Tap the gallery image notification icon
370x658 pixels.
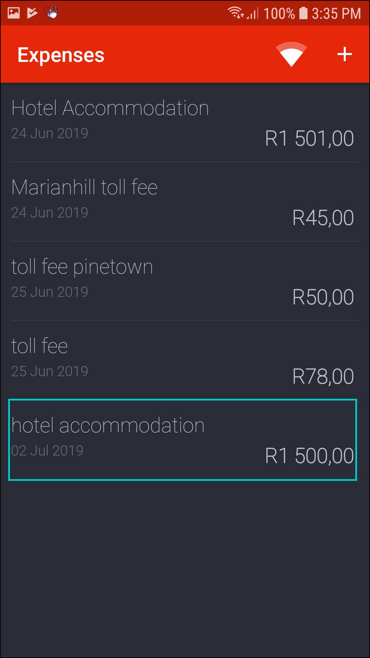[14, 13]
